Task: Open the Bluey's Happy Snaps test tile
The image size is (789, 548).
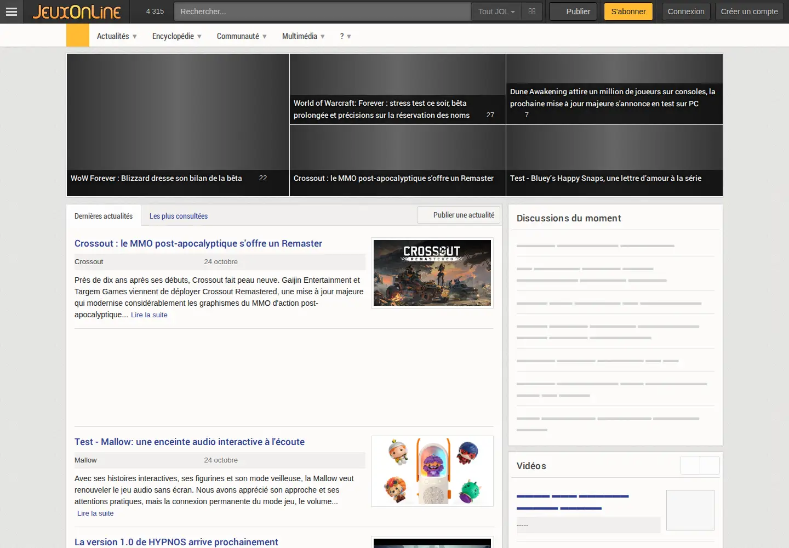Action: [x=614, y=161]
